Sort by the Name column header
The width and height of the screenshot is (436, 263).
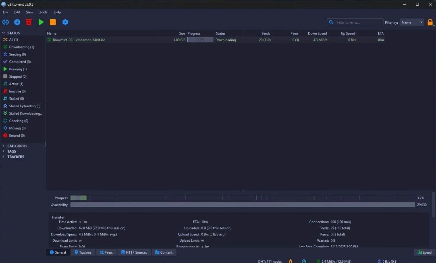[102, 33]
